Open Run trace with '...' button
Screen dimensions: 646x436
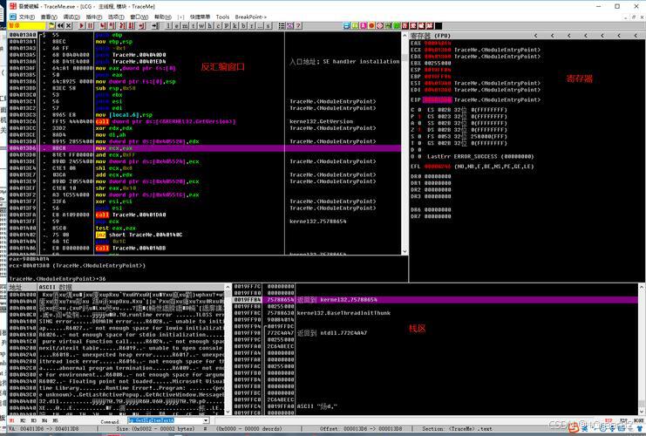(260, 25)
